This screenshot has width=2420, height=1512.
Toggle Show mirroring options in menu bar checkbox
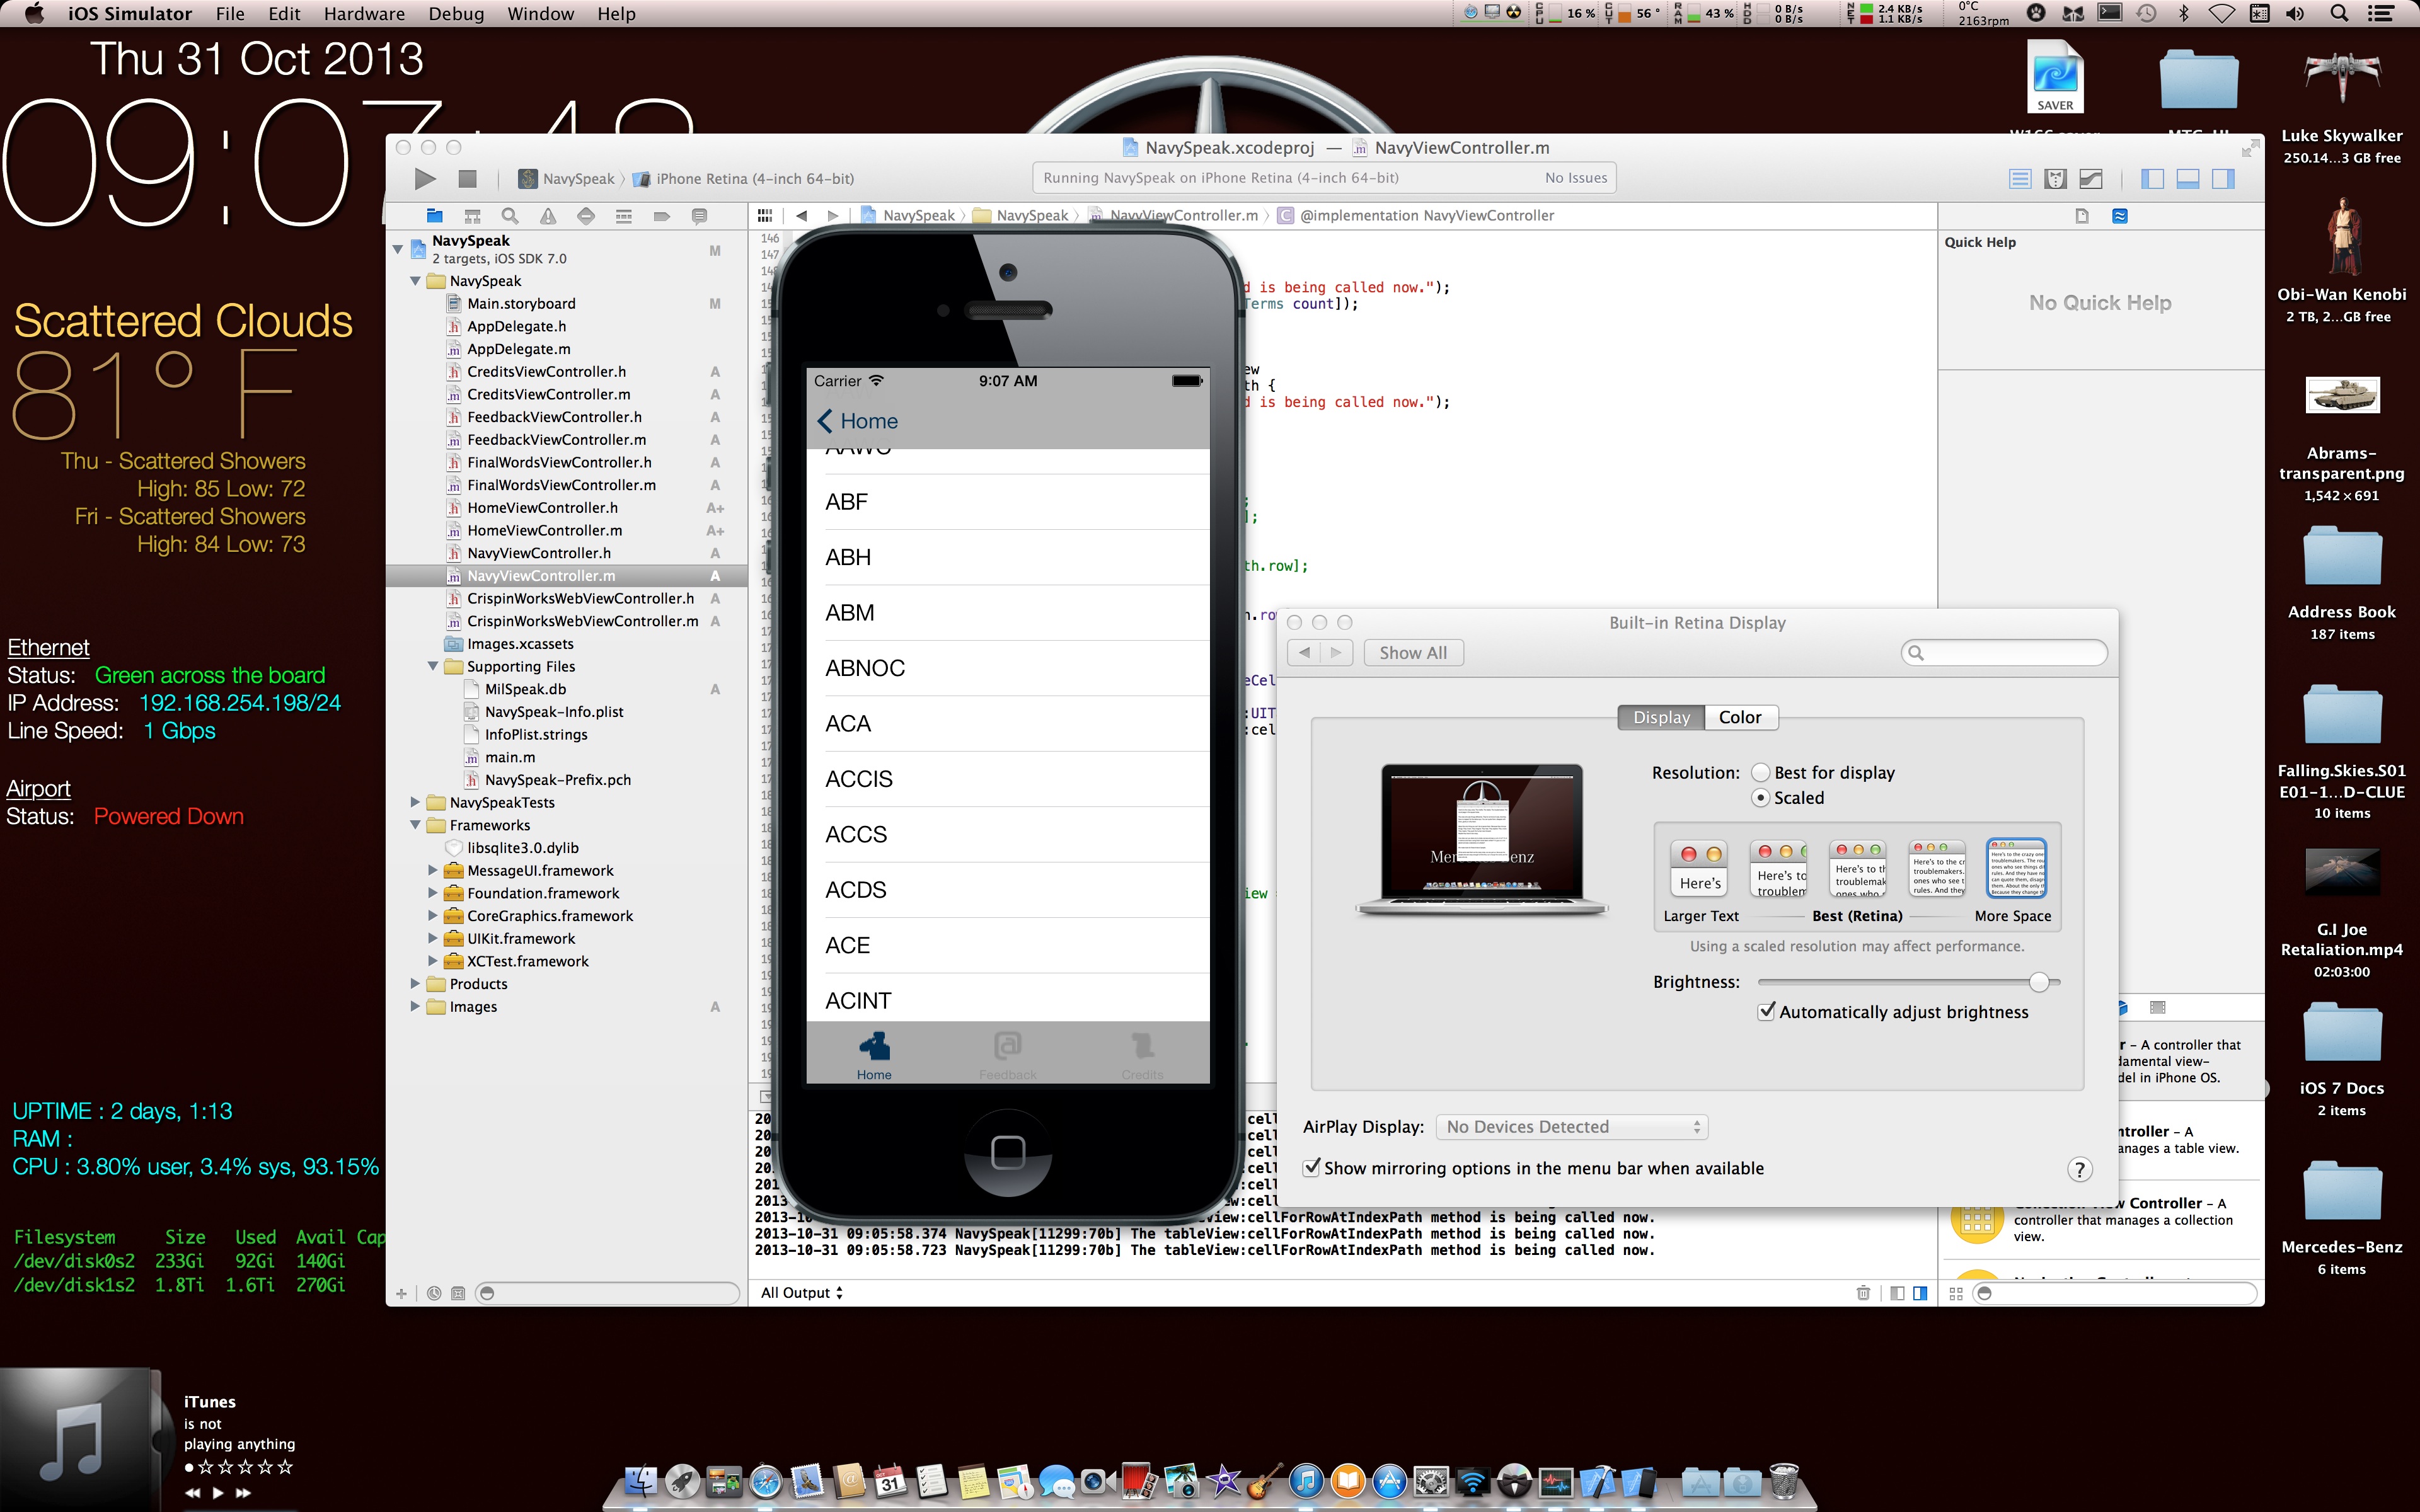[x=1311, y=1167]
